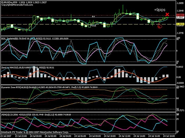Viewport: 185px width, 138px height.
Task: Click the 28.7271 RSI scale value
Action: coord(180,111)
